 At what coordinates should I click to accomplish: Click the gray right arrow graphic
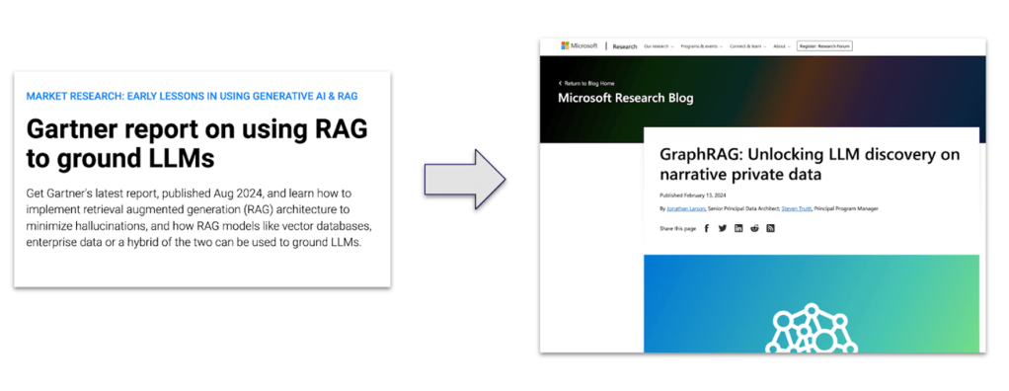point(465,179)
